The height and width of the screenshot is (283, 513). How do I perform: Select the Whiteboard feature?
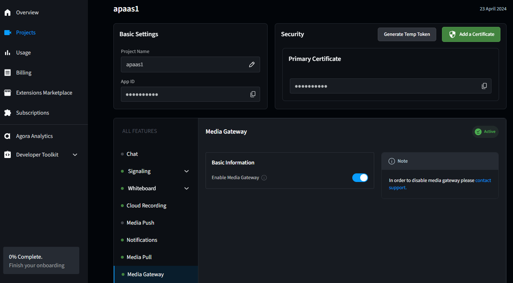pos(142,188)
